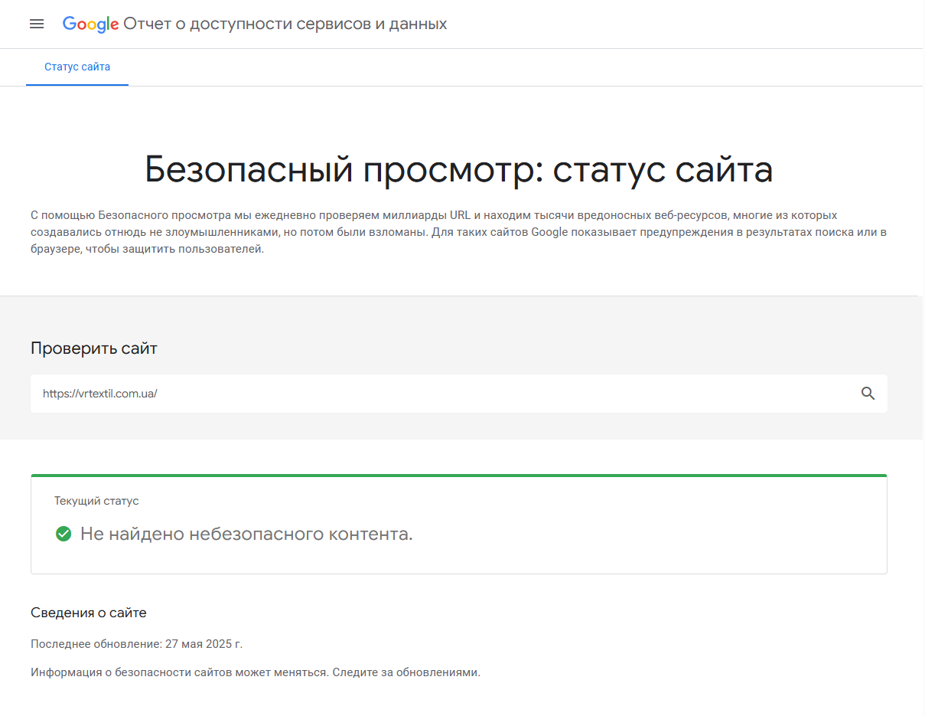This screenshot has width=925, height=716.
Task: Open the hamburger main menu
Action: (x=37, y=24)
